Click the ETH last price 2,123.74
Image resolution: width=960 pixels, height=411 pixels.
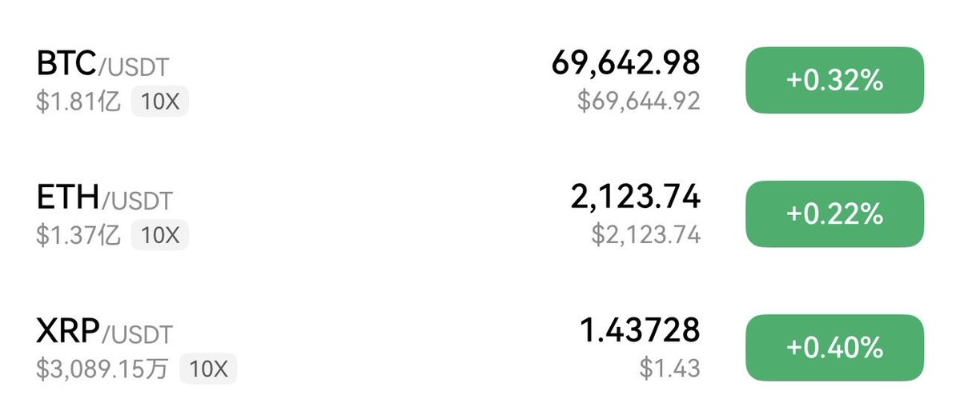click(635, 196)
